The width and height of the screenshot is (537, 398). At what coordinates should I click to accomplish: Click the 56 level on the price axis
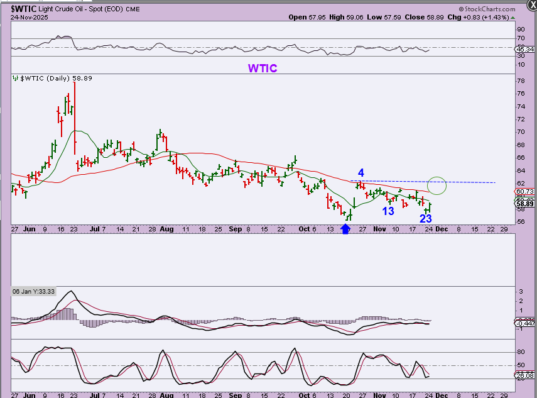pos(521,222)
